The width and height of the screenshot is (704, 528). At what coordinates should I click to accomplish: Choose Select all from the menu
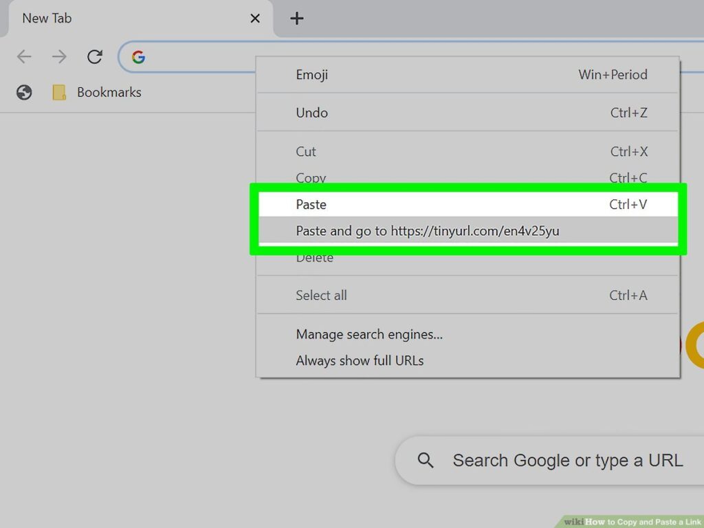(x=321, y=295)
